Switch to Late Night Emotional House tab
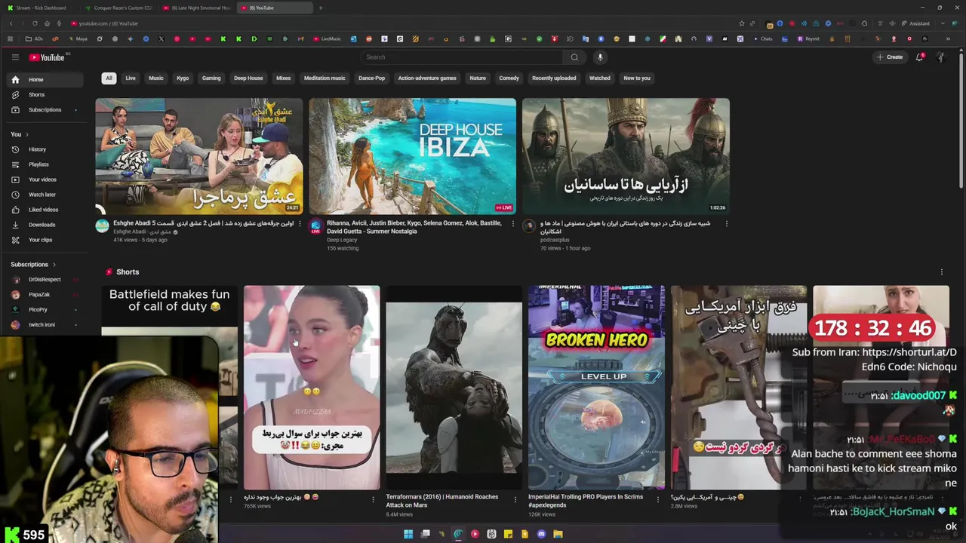 coord(198,8)
